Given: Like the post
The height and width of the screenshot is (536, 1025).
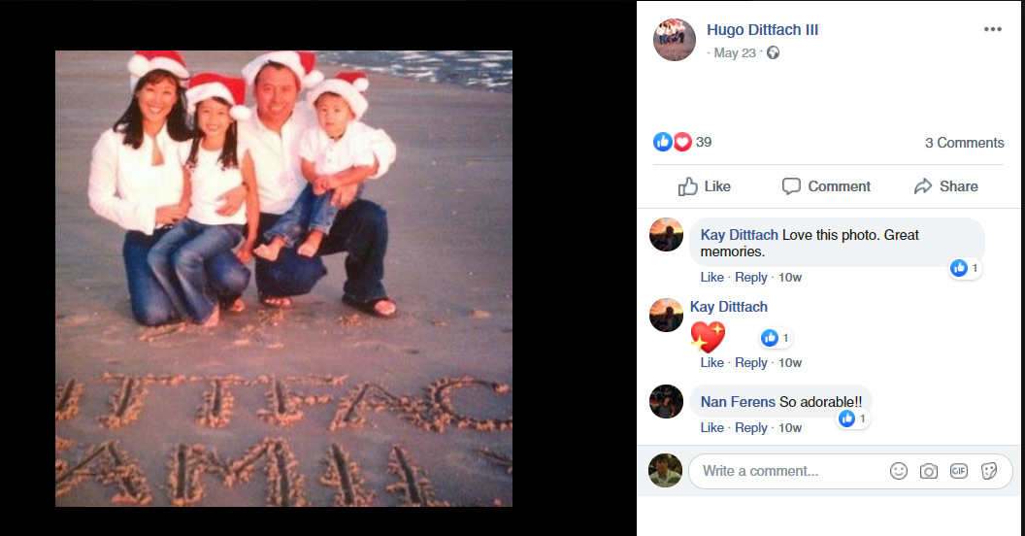Looking at the screenshot, I should tap(705, 186).
